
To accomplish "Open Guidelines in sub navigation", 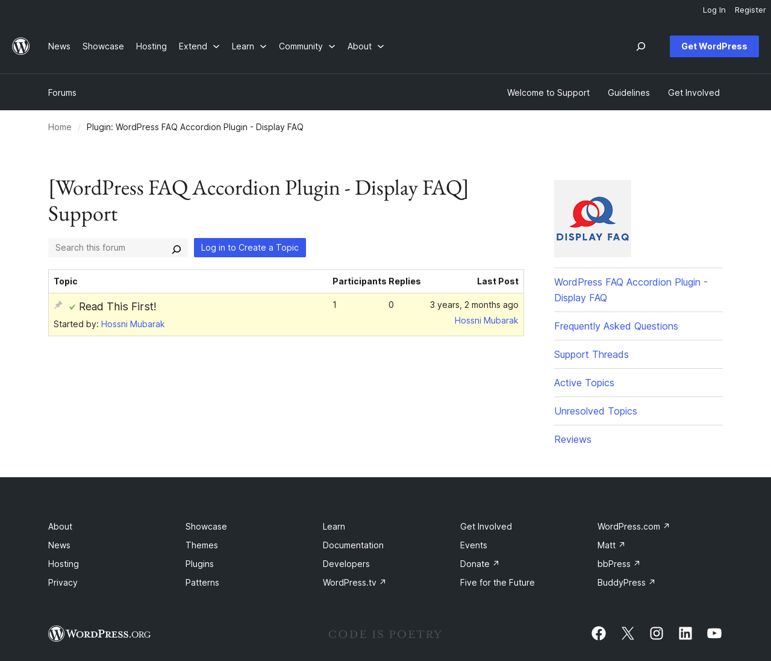I will (628, 93).
